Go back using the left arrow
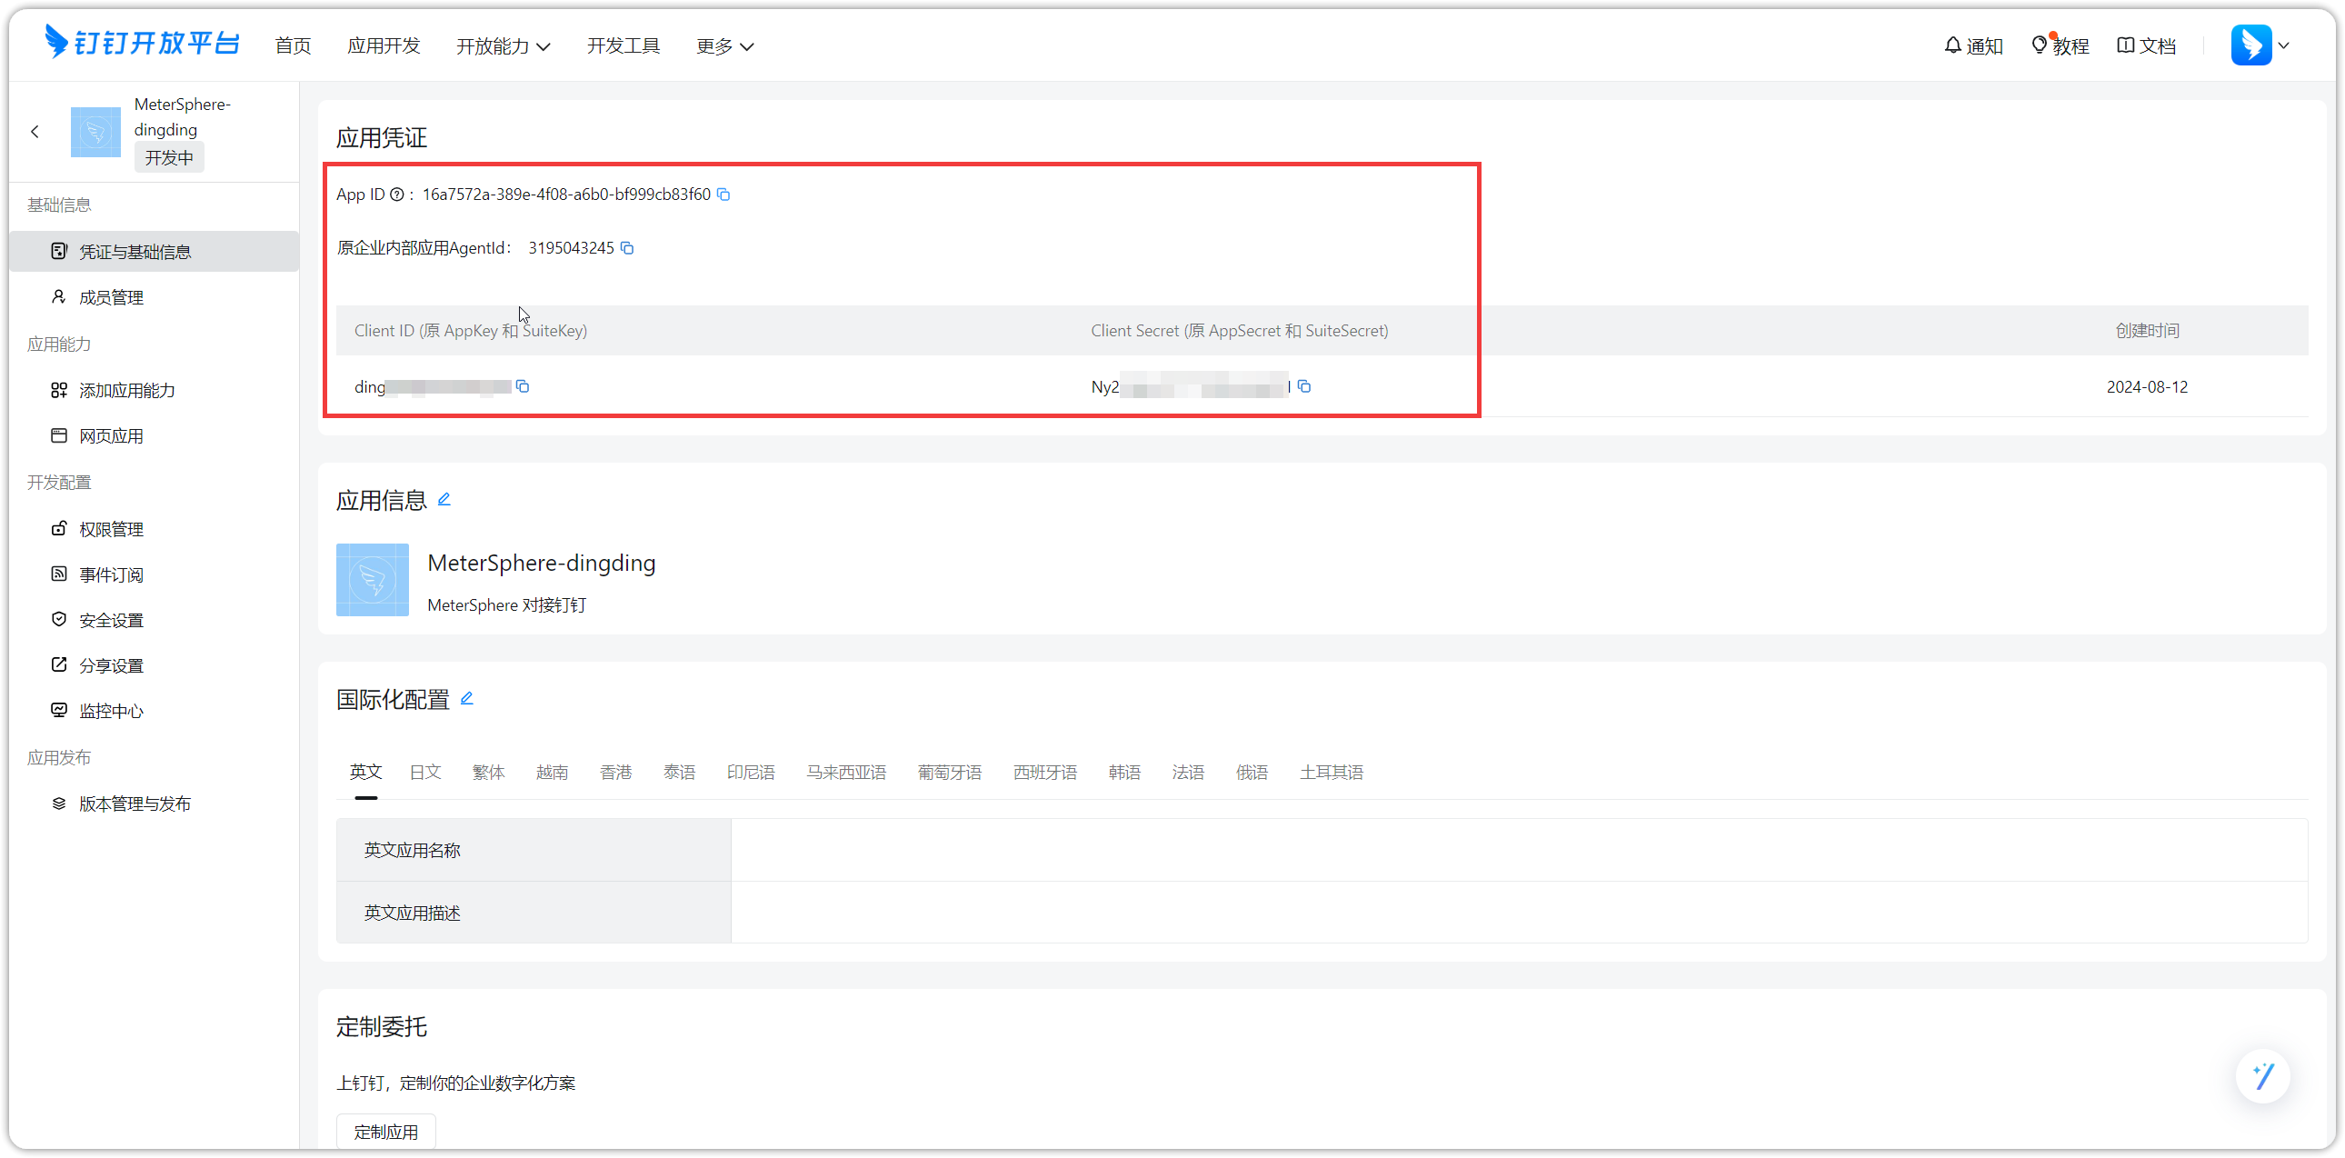This screenshot has width=2345, height=1158. tap(35, 132)
